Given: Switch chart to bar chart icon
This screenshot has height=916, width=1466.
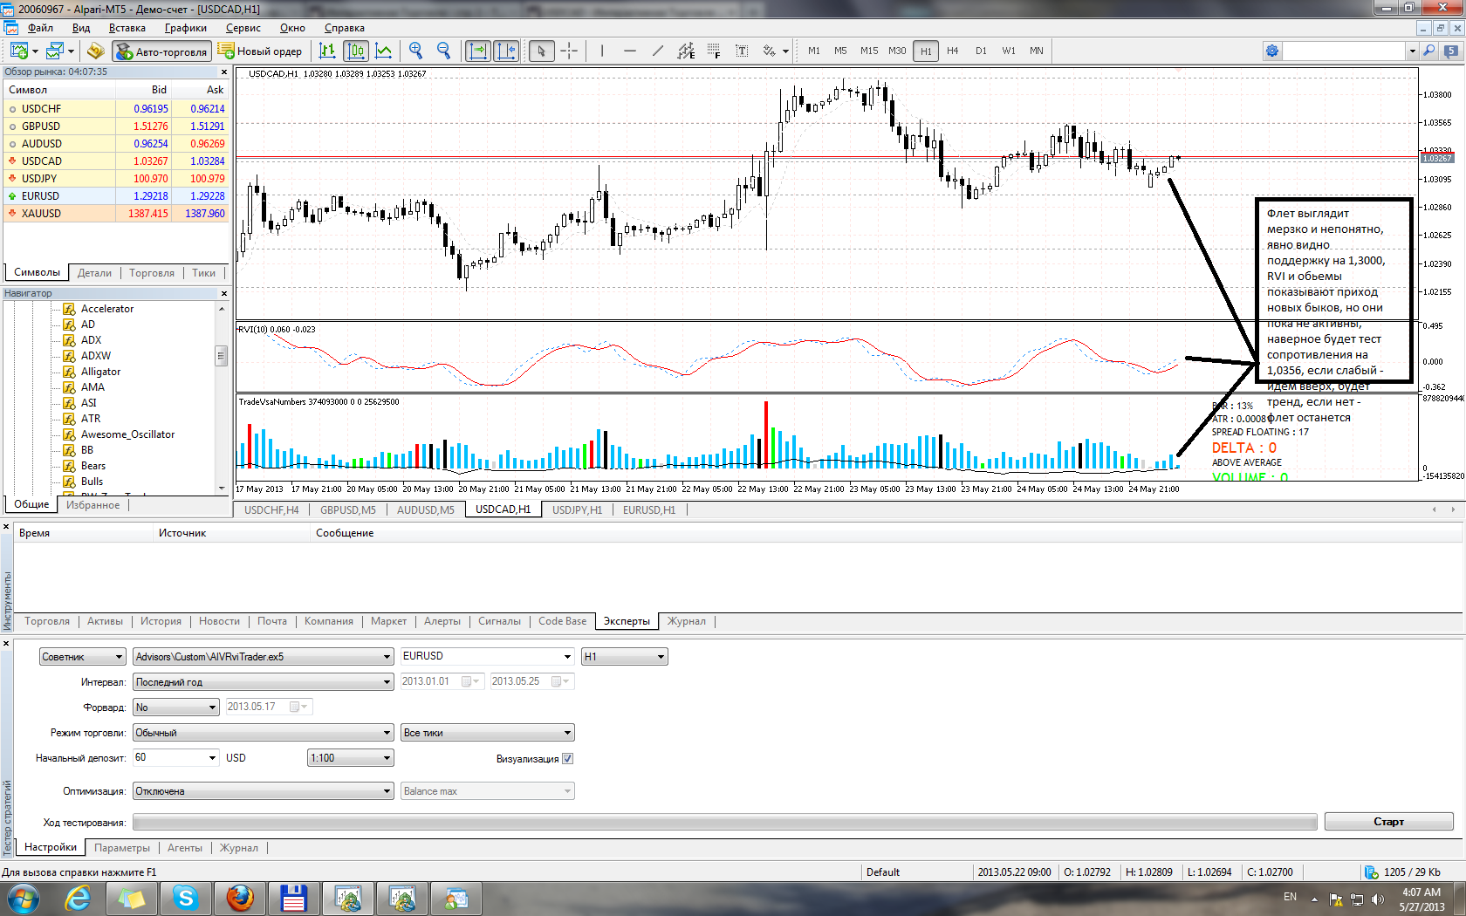Looking at the screenshot, I should coord(327,51).
